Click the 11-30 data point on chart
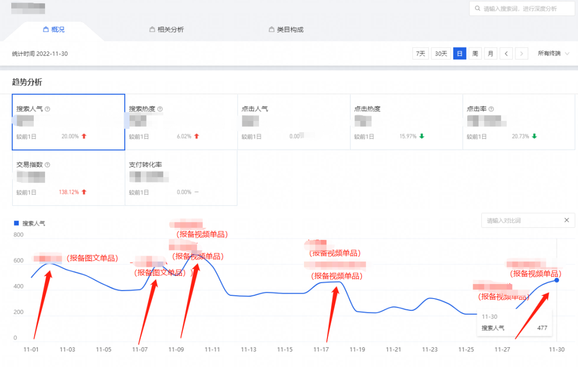 (557, 280)
